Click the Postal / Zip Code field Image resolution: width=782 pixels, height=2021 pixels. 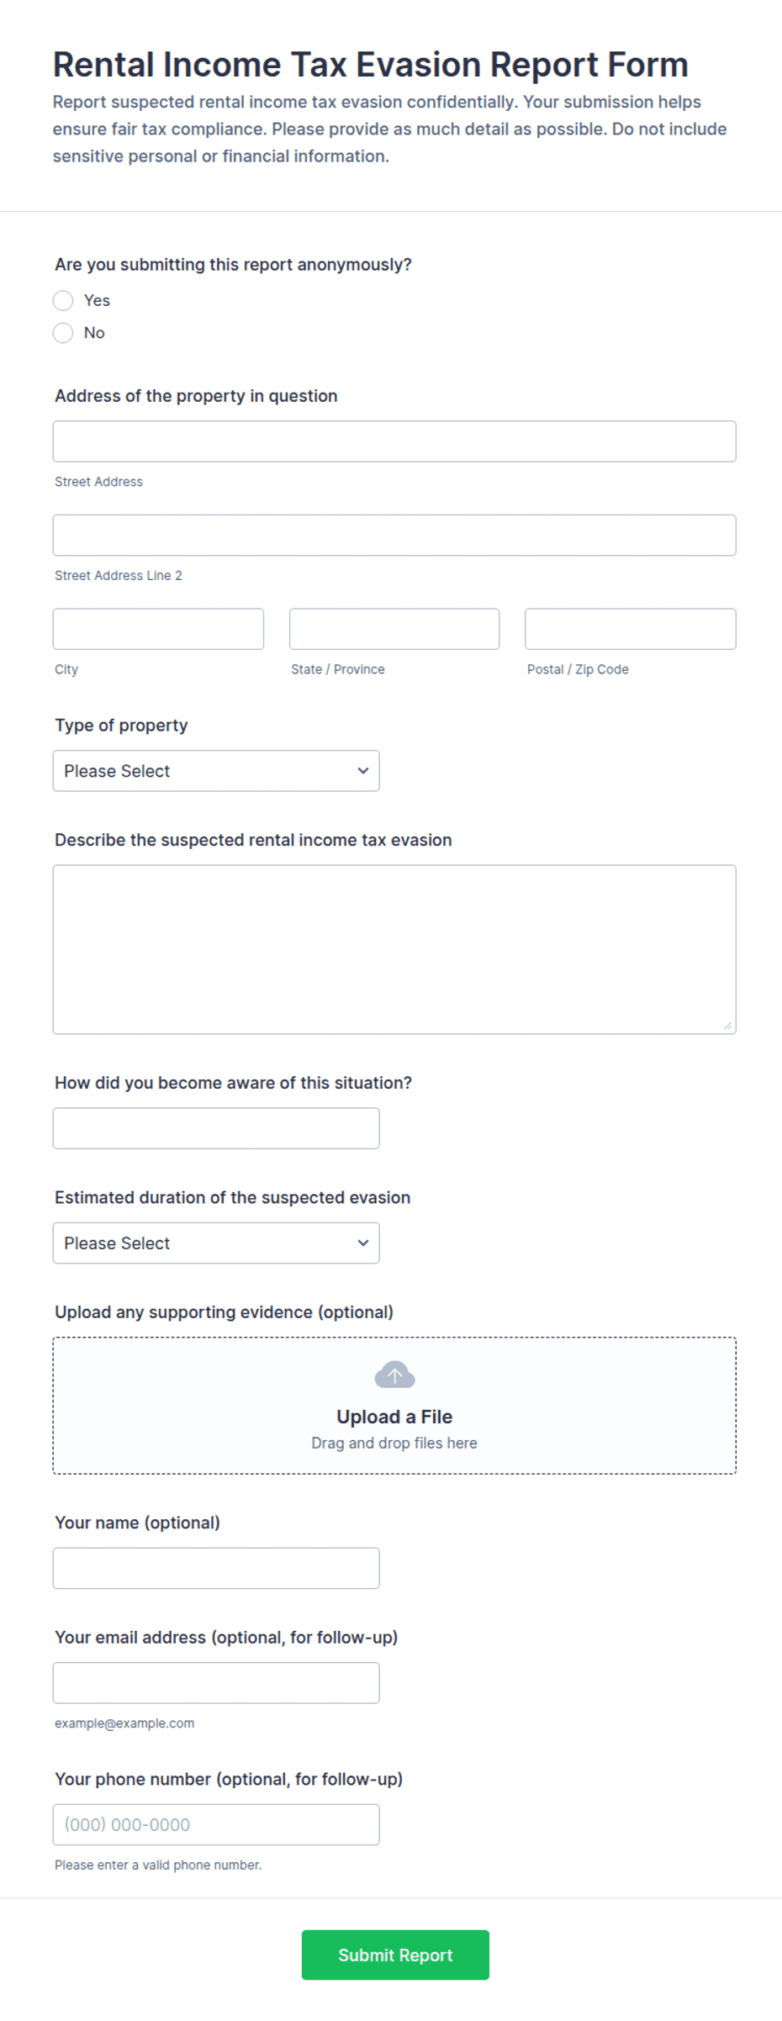click(x=631, y=629)
